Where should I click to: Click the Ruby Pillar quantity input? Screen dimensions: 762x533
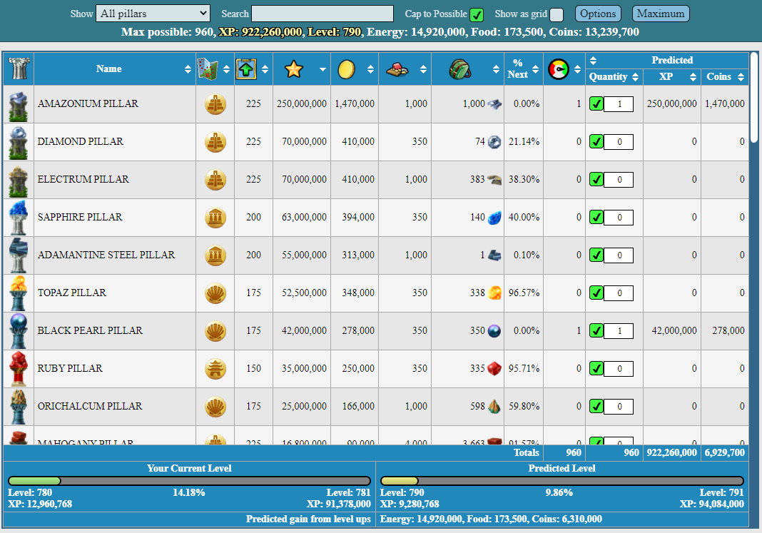coord(619,369)
